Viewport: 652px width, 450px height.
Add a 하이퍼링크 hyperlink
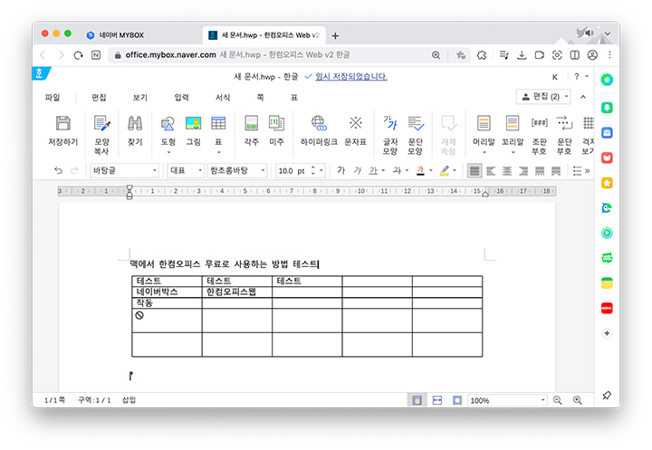pos(319,130)
